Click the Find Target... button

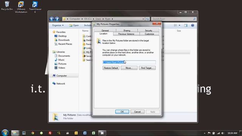point(147,68)
